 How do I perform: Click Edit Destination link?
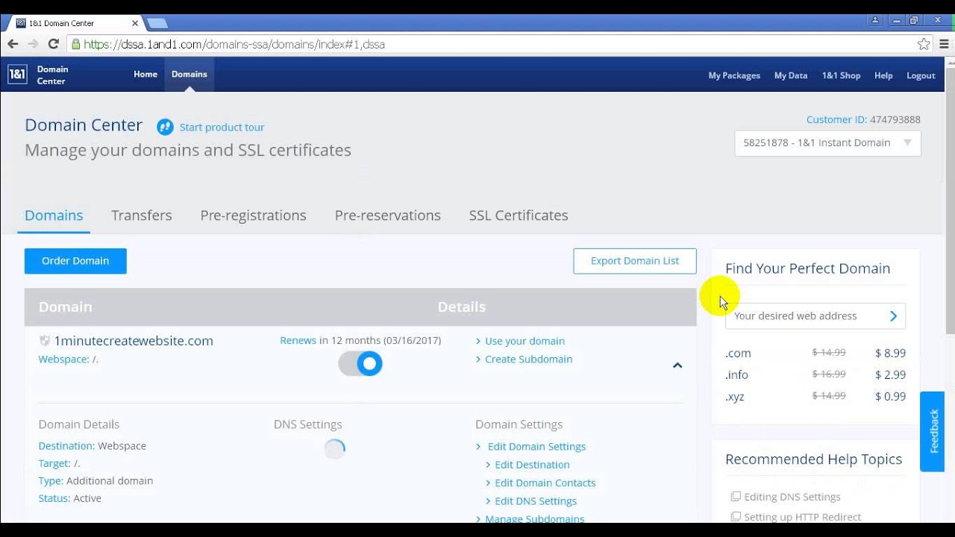[x=532, y=465]
